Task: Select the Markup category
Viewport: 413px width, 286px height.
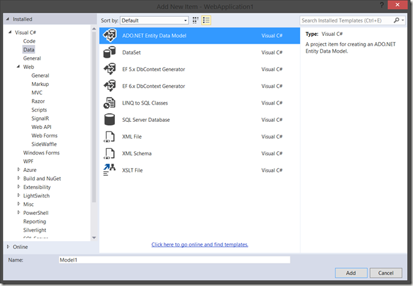Action: pyautogui.click(x=40, y=84)
